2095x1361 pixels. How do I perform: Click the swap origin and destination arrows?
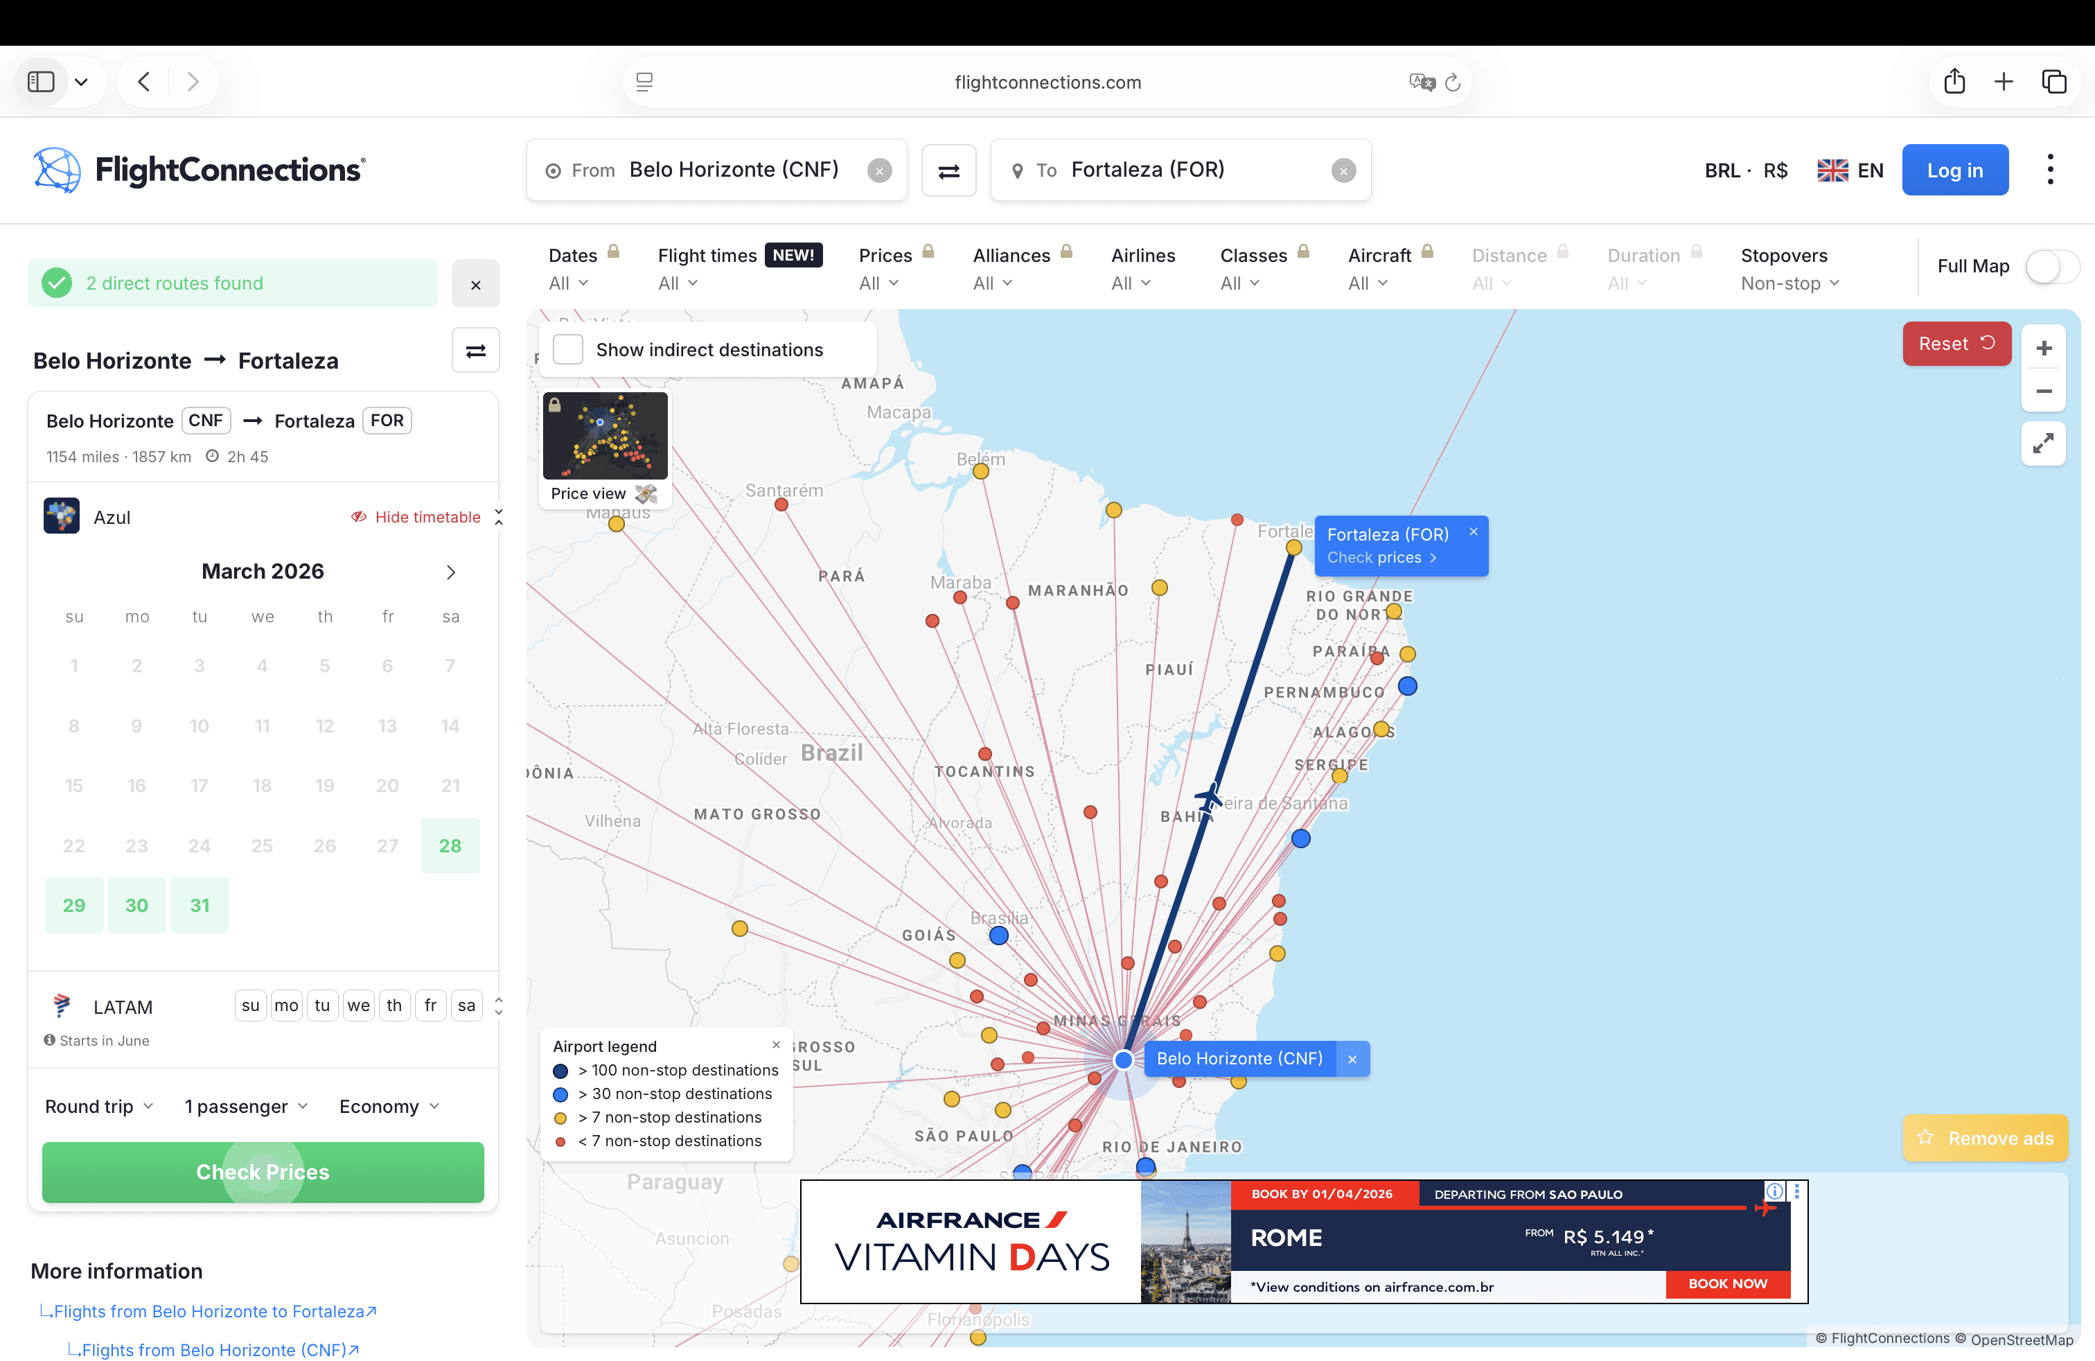point(949,170)
